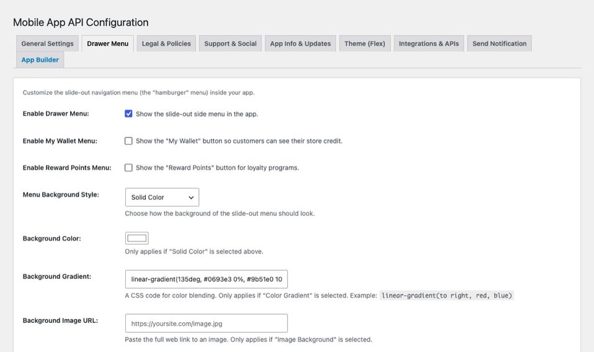Open the General Settings tab

(47, 43)
